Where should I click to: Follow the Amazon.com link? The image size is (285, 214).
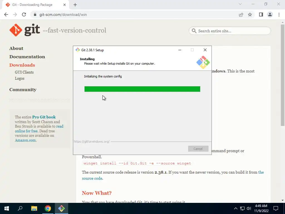[25, 140]
